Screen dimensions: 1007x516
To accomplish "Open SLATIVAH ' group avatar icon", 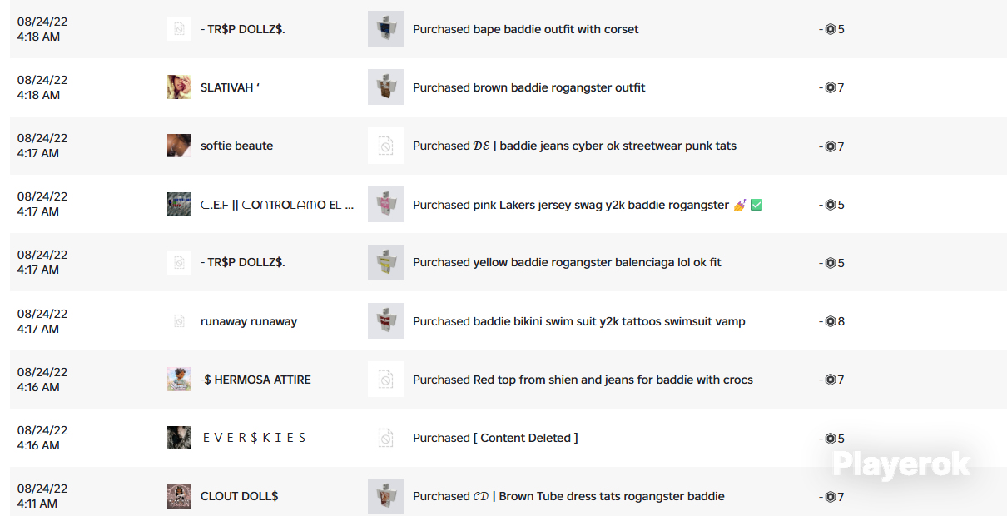I will [x=179, y=87].
